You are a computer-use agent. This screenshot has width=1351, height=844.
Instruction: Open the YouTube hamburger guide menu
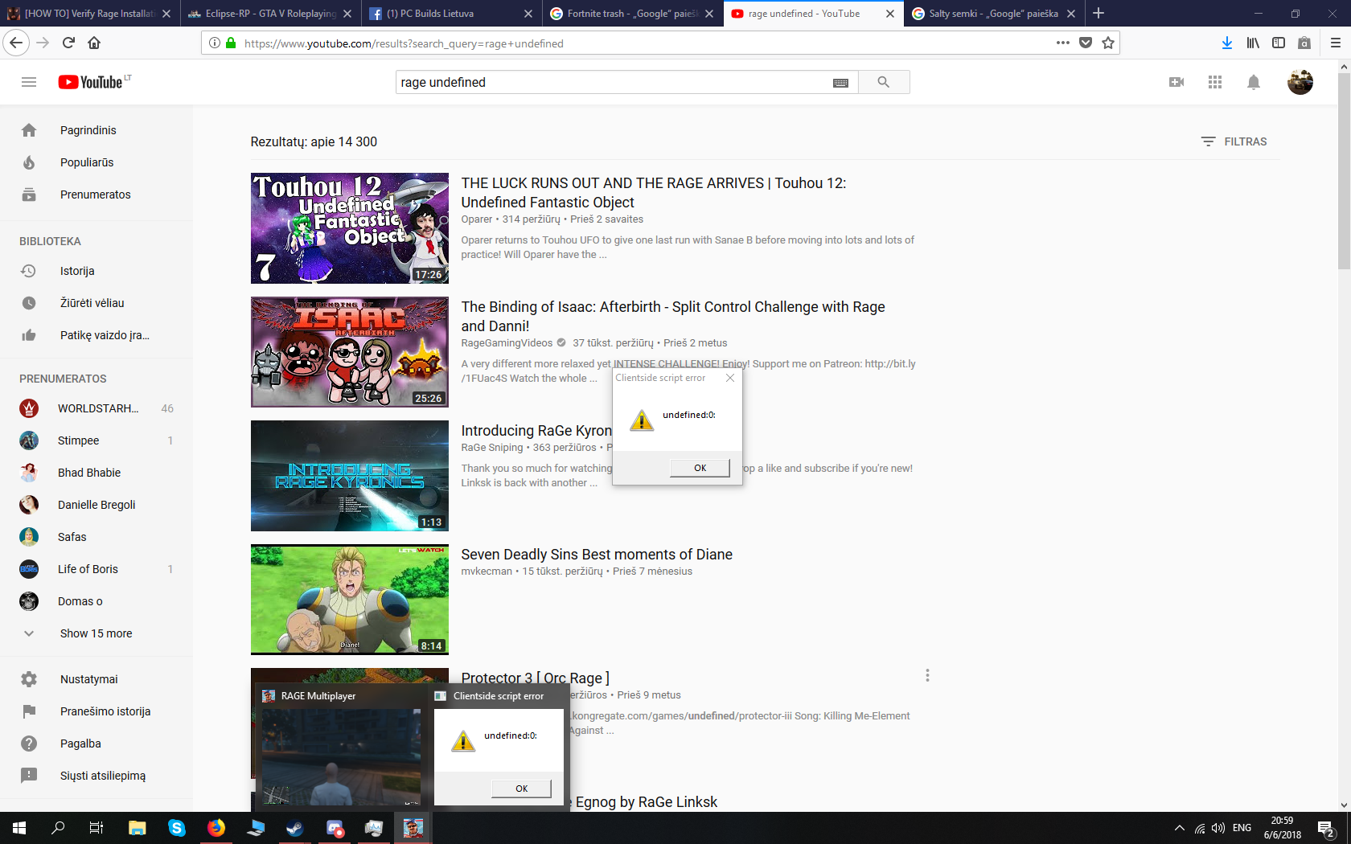(x=29, y=82)
